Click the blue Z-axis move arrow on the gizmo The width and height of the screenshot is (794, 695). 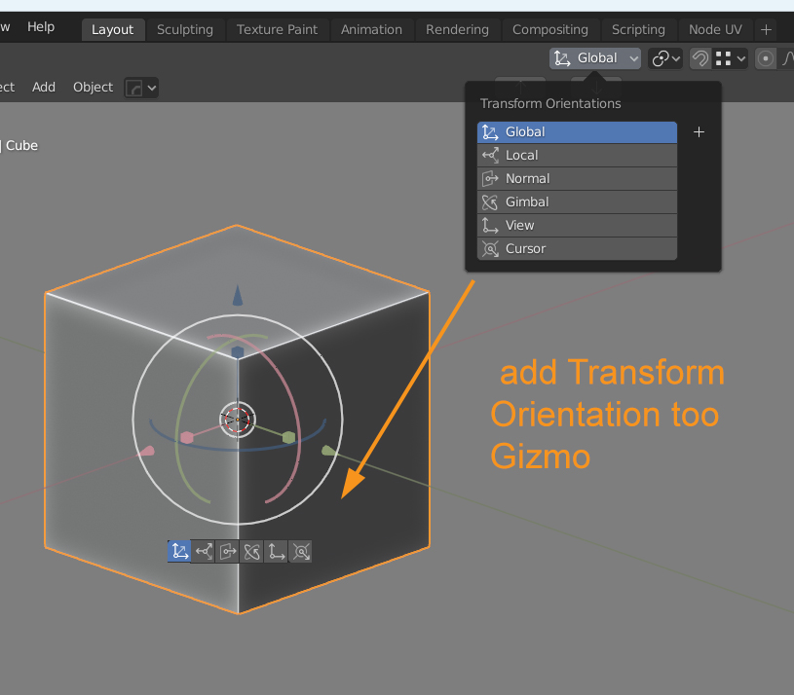click(238, 295)
